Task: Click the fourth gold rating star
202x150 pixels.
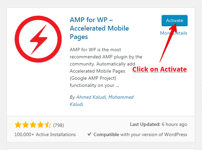Action: [40, 125]
